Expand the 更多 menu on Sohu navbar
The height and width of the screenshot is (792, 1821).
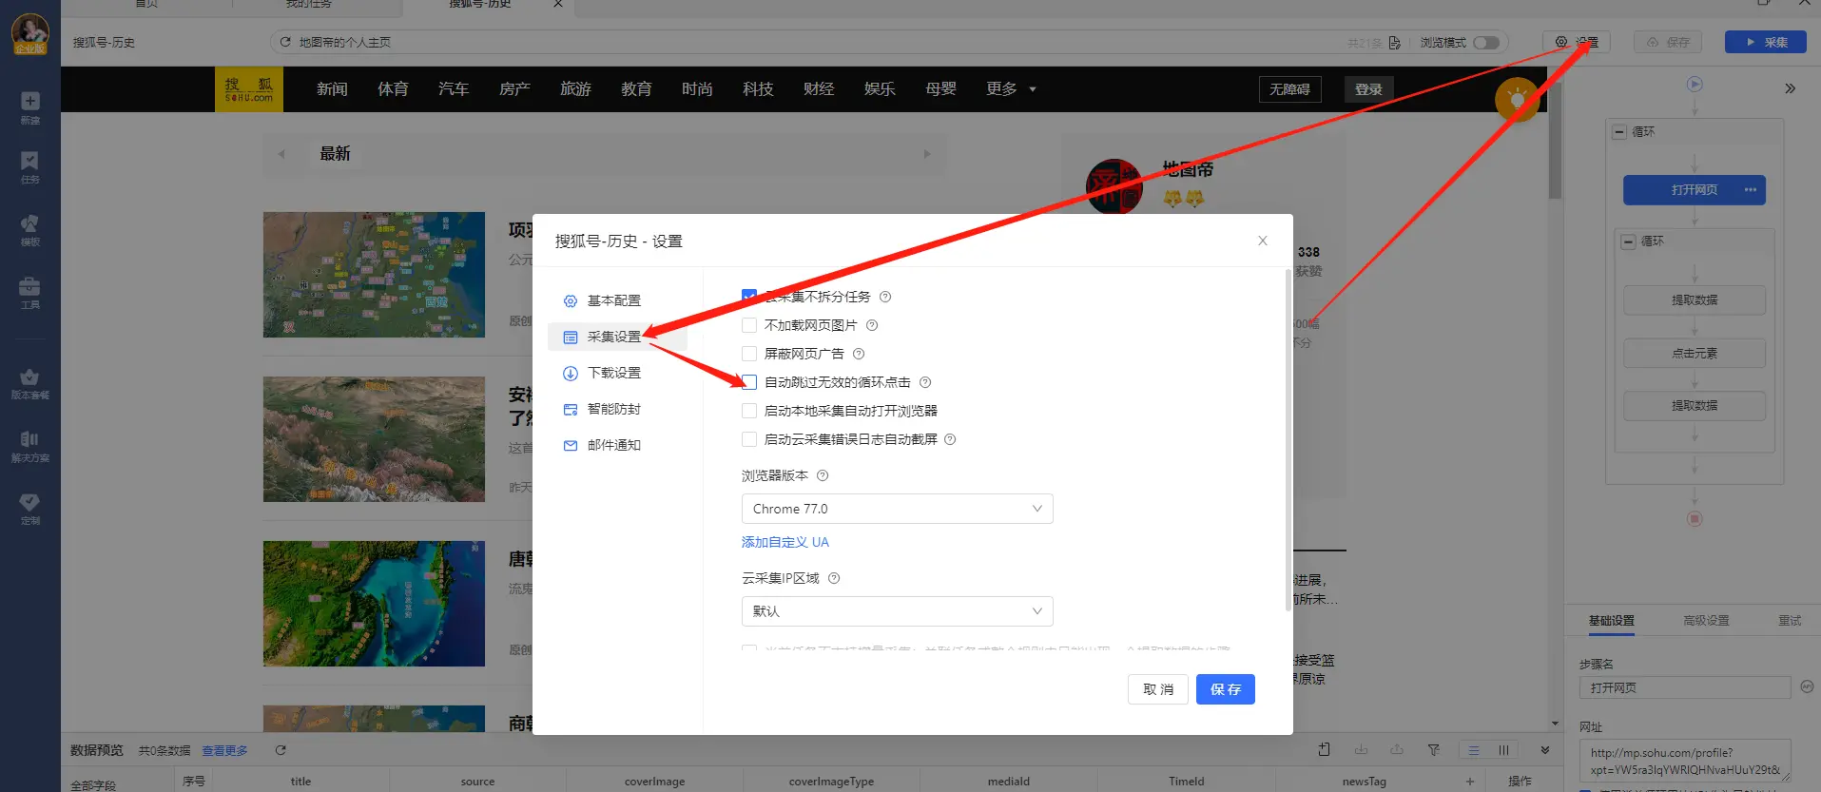(1011, 88)
